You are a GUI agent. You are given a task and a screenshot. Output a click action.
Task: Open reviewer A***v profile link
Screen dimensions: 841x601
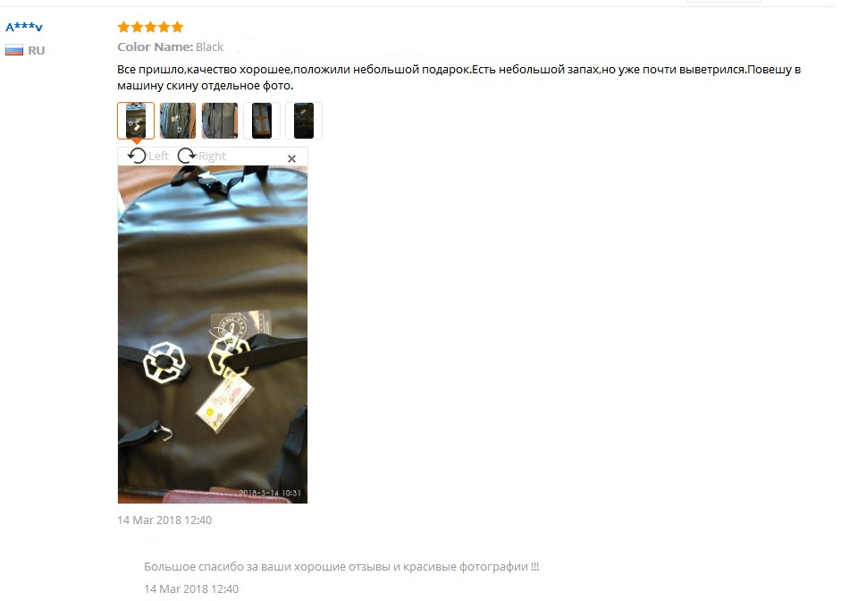pos(24,27)
